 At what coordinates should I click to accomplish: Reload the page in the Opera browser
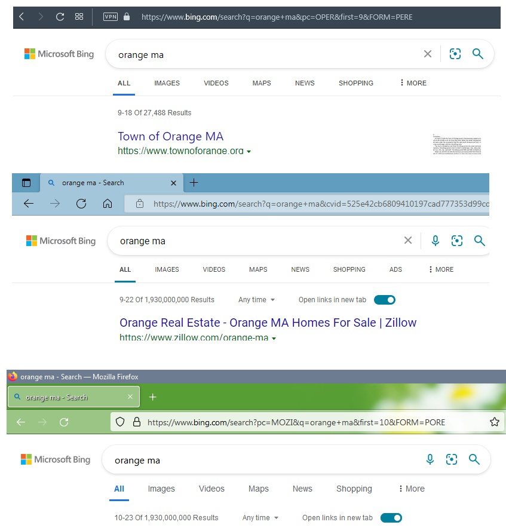60,17
